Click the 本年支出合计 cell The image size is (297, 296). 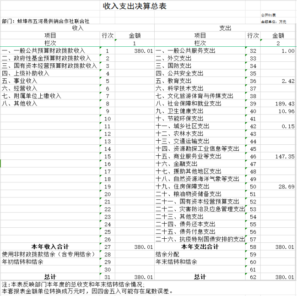[200, 247]
